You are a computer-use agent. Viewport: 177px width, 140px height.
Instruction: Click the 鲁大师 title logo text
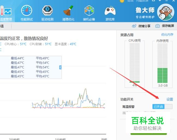(145, 10)
